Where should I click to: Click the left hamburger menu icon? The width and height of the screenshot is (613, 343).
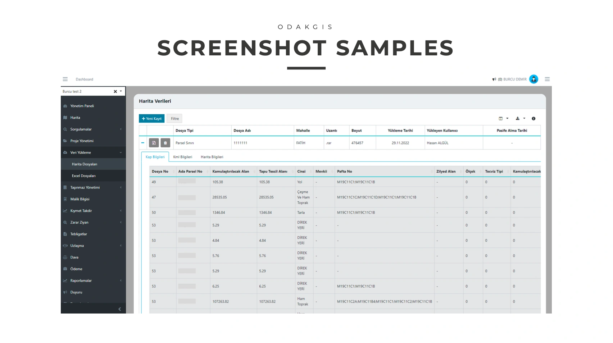[65, 79]
